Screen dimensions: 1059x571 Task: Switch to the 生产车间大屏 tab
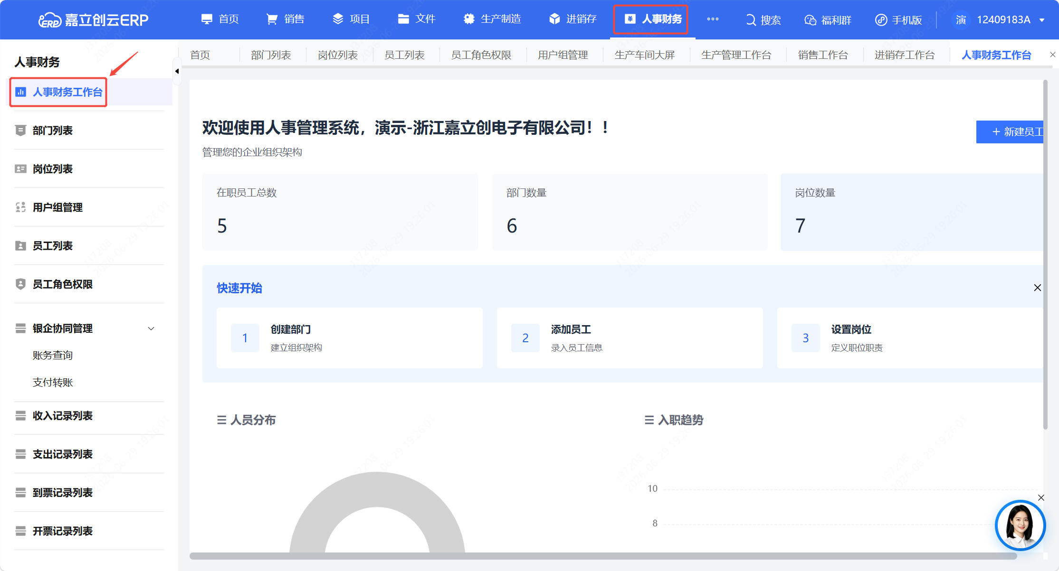(x=645, y=55)
